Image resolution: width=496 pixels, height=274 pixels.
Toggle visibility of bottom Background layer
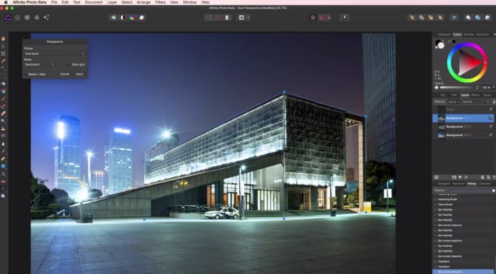click(x=491, y=135)
